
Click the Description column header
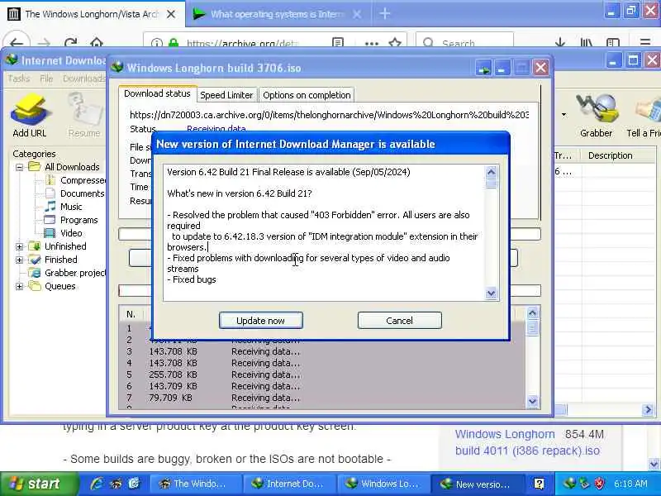(x=617, y=155)
